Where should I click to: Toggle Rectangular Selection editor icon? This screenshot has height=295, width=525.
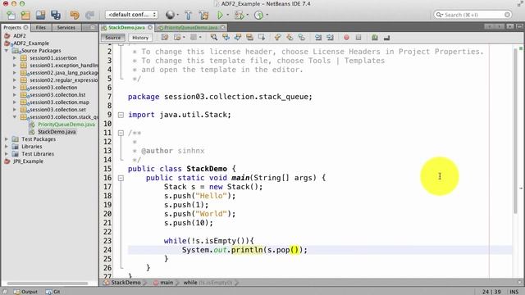[262, 38]
